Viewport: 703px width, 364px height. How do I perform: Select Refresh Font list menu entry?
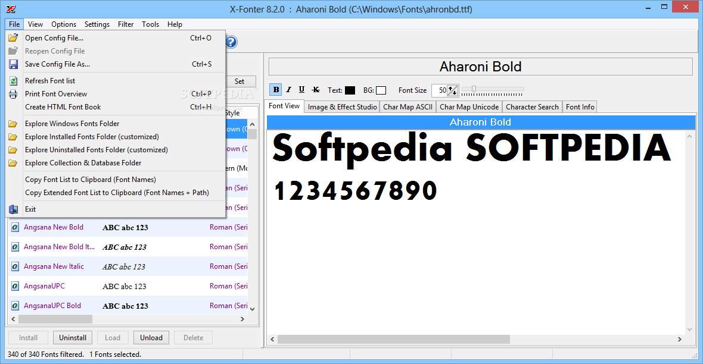point(116,81)
